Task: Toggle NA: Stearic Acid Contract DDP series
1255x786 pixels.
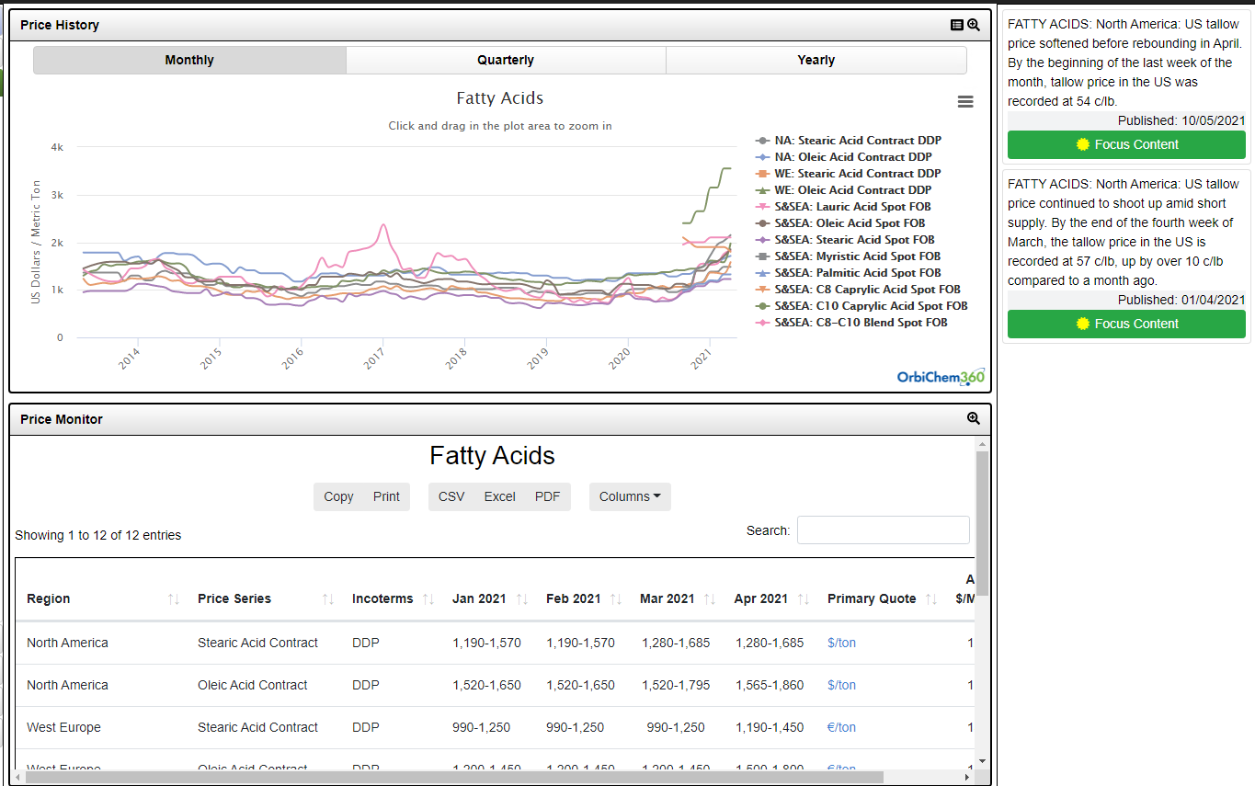Action: 849,141
